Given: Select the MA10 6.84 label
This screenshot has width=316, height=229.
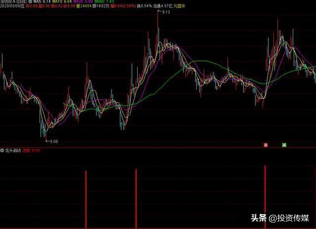Looking at the screenshot, I should pos(62,1).
